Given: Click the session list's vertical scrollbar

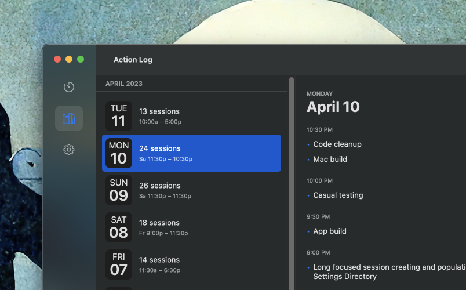Looking at the screenshot, I should click(292, 174).
